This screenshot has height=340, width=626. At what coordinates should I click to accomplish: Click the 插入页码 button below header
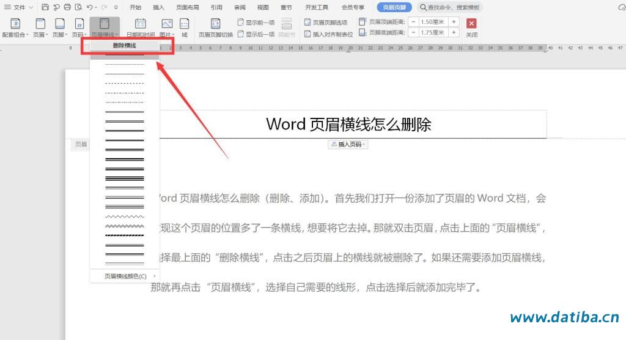coord(348,144)
